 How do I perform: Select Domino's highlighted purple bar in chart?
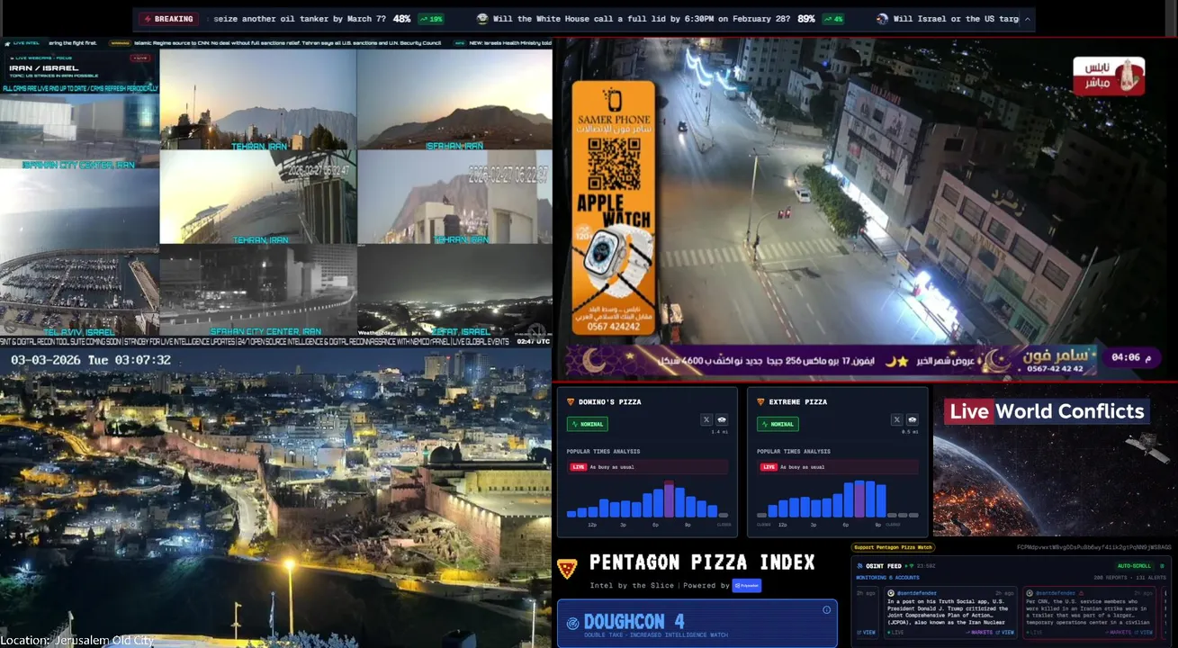tap(669, 499)
